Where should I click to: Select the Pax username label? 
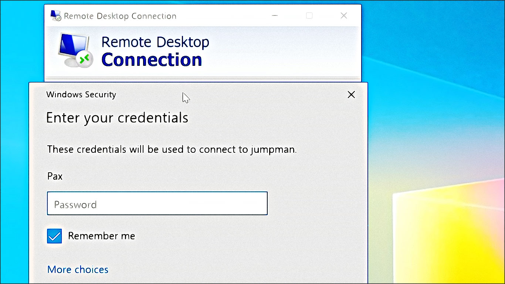pyautogui.click(x=54, y=176)
